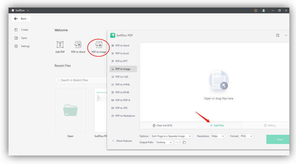The height and width of the screenshot is (164, 296).
Task: Click the code icon beside PDF to HTML
Action: pyautogui.click(x=113, y=85)
